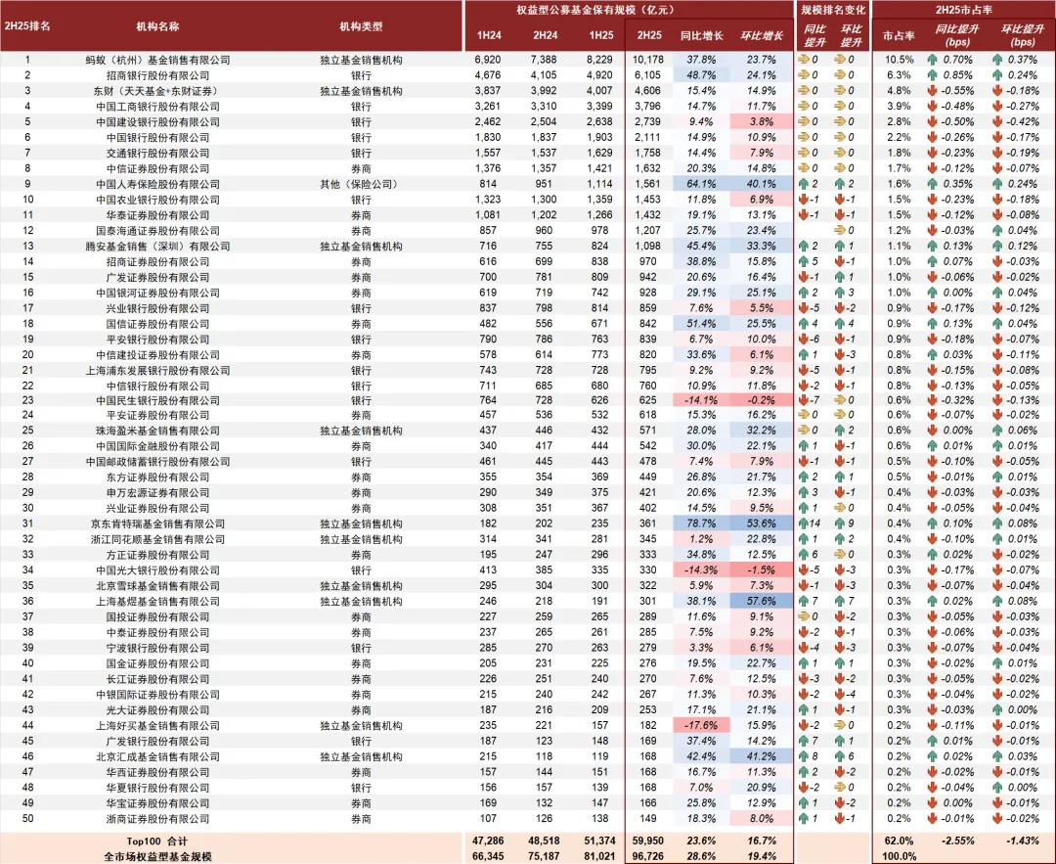Click green arrow beside 0.10% in 京东肯特瑞 row
1056x864 pixels.
point(932,523)
